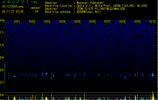The height and width of the screenshot is (100, 158).
Task: Click the kHz axis unit label
Action: pos(2,20)
